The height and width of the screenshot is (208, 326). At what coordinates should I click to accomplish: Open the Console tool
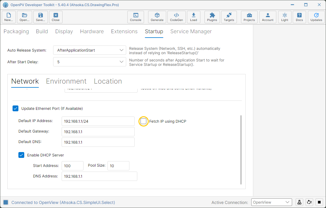(x=136, y=17)
